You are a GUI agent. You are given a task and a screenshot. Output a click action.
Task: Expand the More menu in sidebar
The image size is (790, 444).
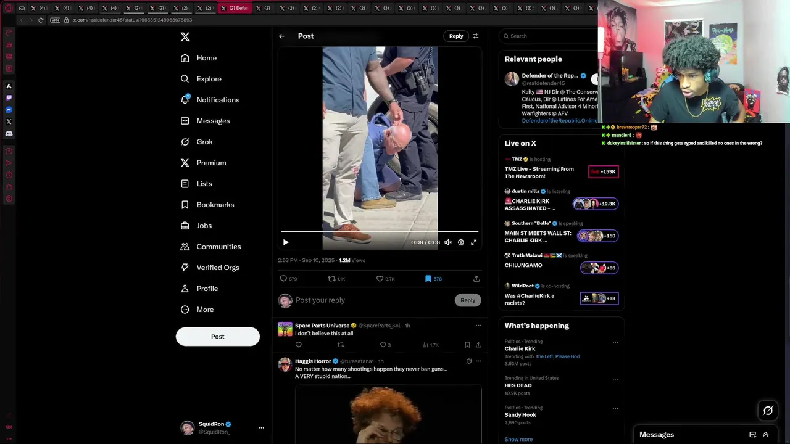pos(197,310)
